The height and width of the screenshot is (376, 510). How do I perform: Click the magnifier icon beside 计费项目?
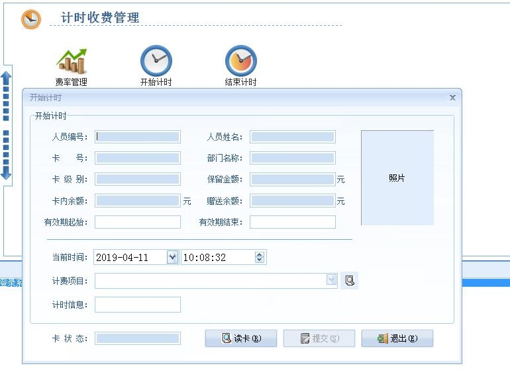(x=349, y=281)
